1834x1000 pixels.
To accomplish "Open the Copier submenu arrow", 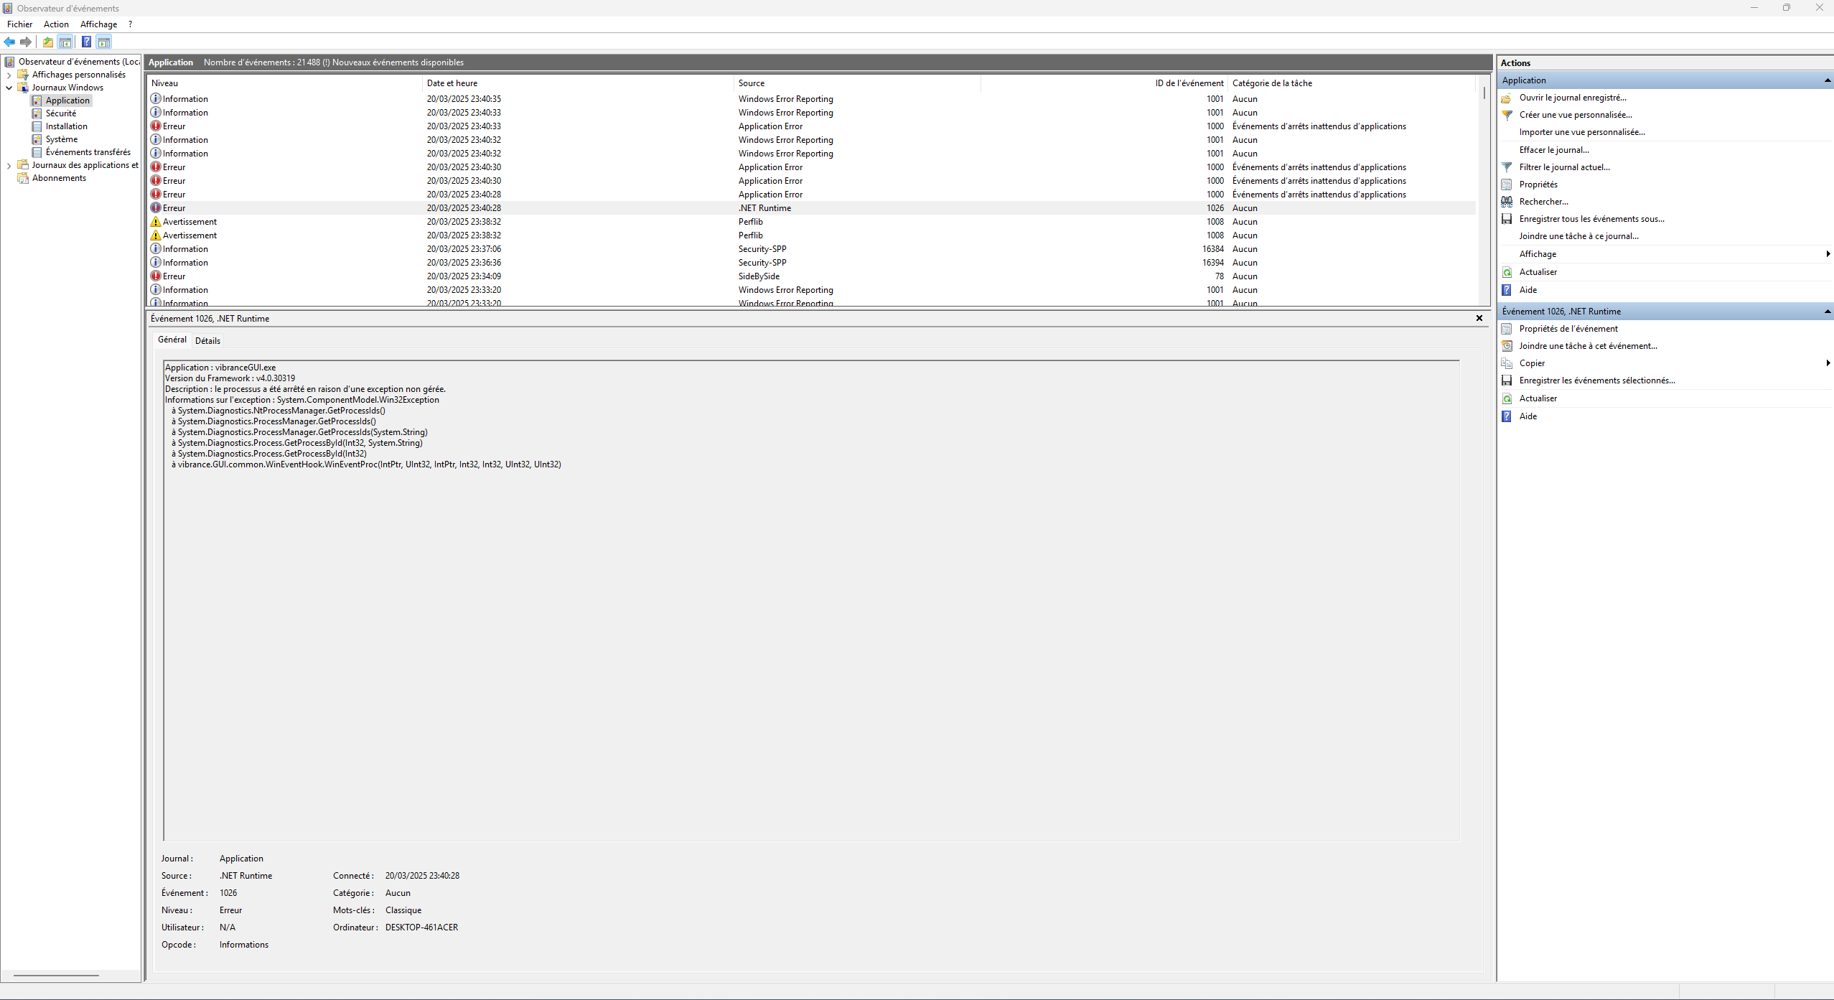I will coord(1828,363).
